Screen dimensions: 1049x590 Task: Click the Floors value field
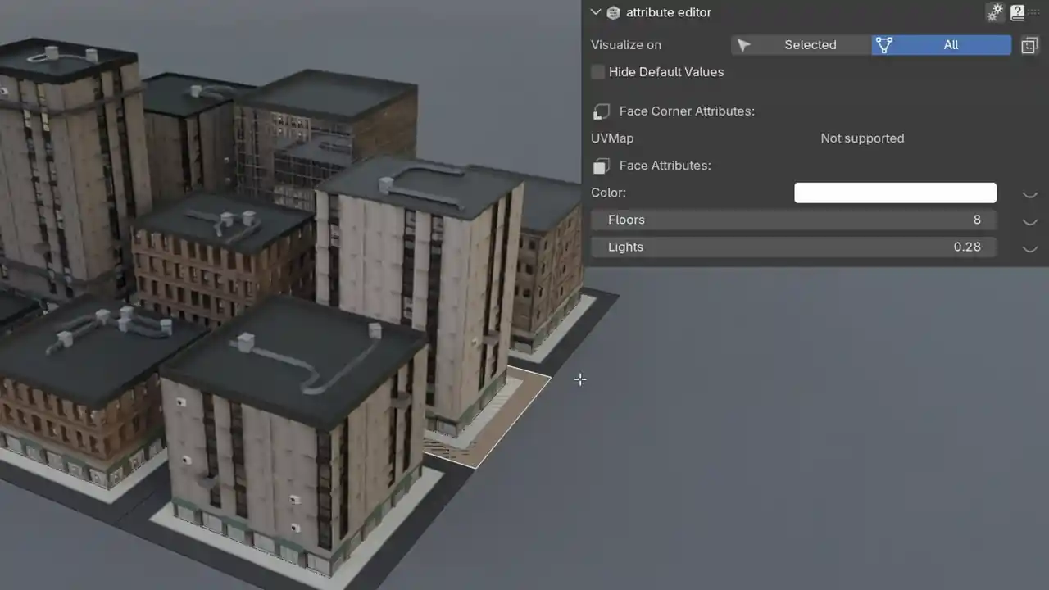click(793, 220)
